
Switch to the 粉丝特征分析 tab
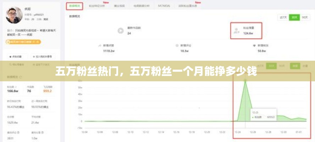[96, 6]
